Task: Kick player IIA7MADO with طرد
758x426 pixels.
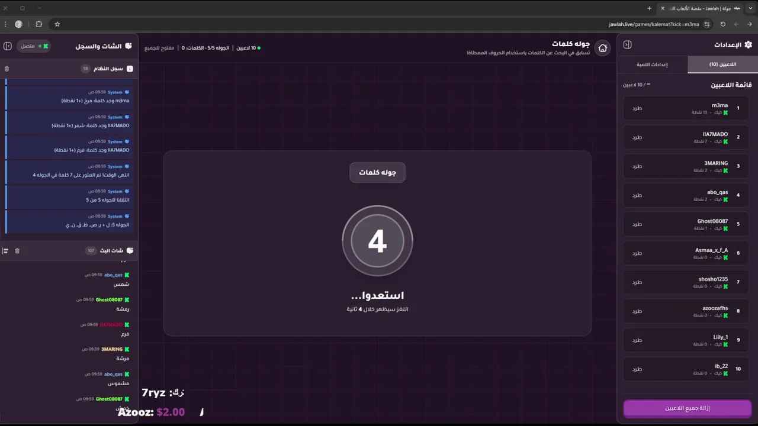Action: pos(637,137)
